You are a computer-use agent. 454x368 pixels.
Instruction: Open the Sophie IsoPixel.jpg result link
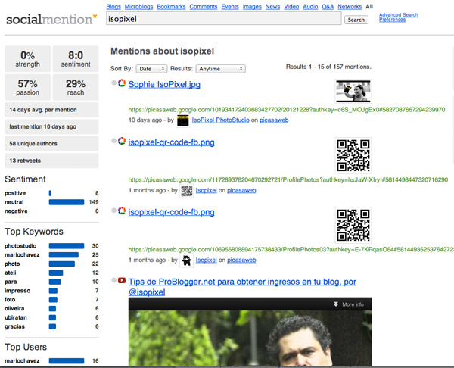pyautogui.click(x=164, y=84)
